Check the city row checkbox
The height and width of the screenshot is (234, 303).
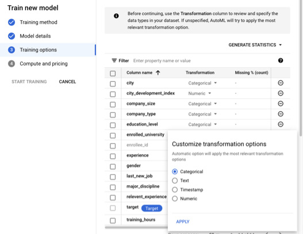[113, 84]
